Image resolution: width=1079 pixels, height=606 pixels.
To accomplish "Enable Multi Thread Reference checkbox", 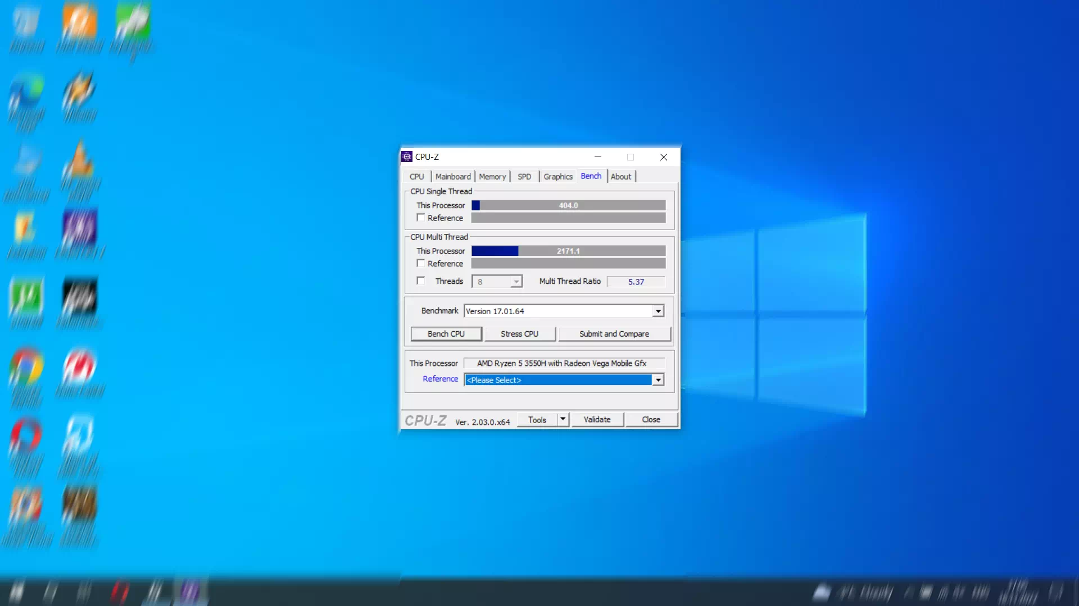I will [x=421, y=263].
